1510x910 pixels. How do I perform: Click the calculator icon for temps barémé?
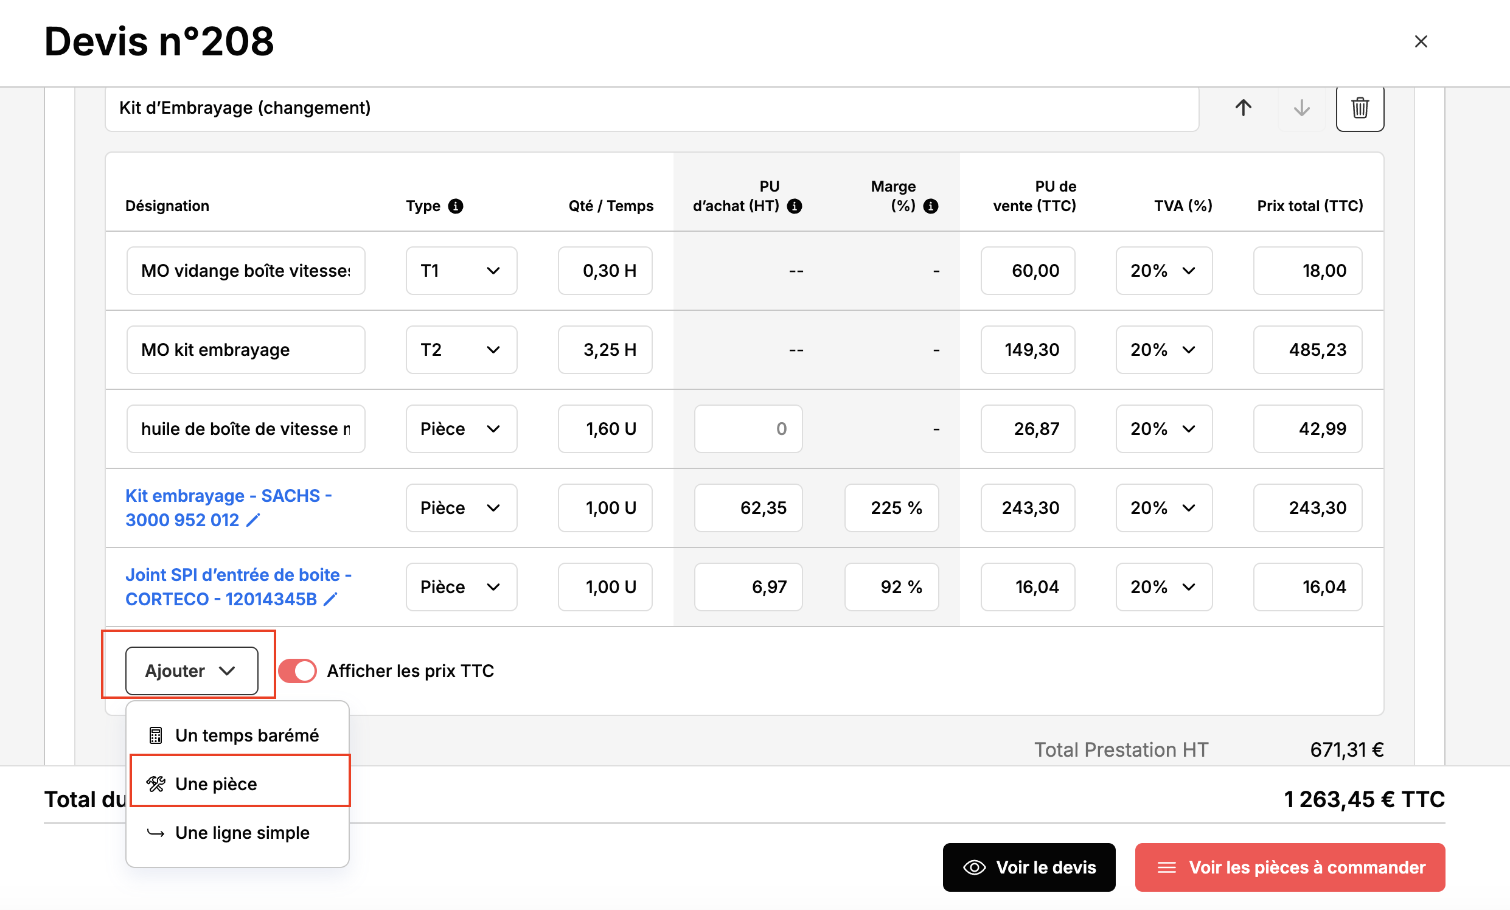[x=156, y=735]
